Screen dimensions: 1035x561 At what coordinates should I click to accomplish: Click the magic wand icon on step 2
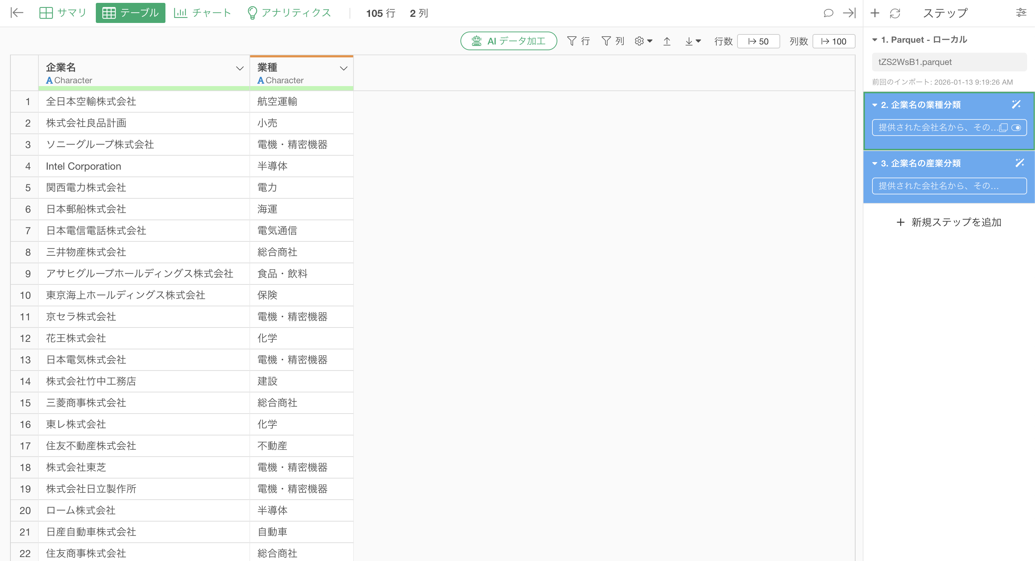click(x=1016, y=104)
